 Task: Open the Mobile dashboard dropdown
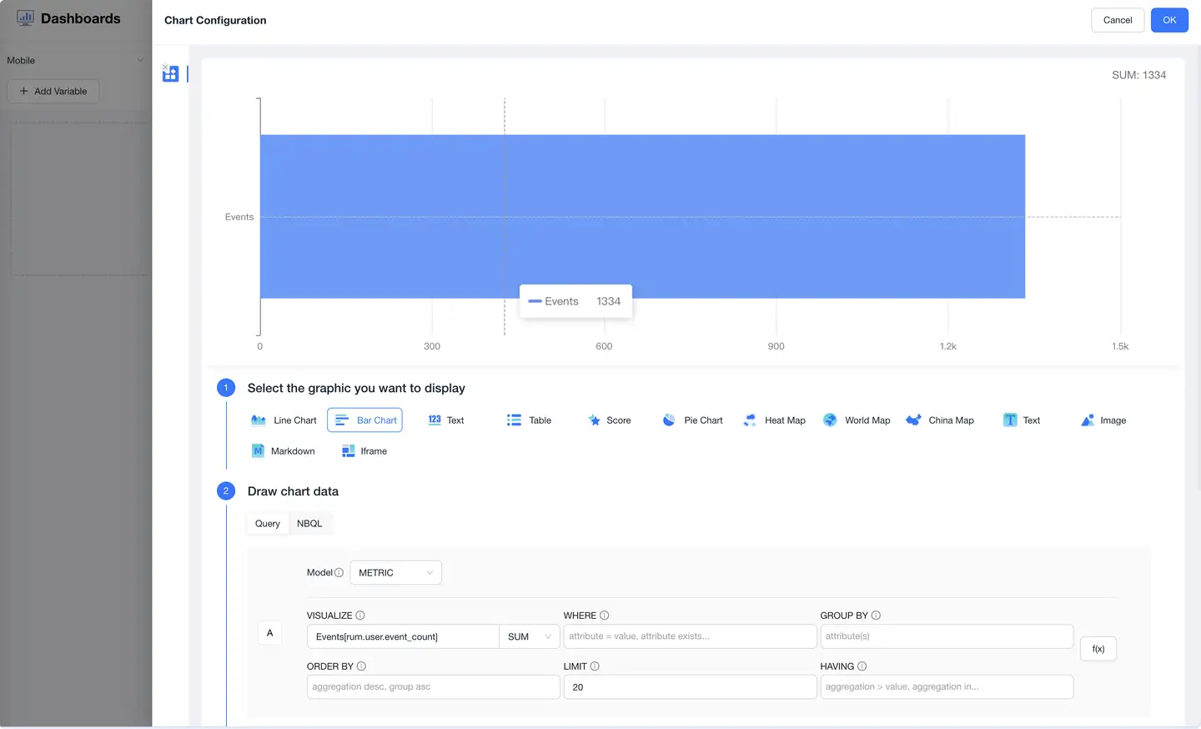(x=75, y=60)
